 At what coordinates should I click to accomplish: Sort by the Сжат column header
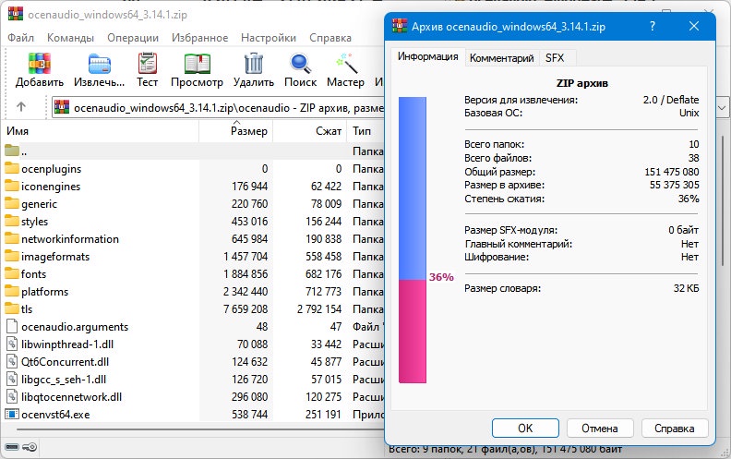point(309,131)
